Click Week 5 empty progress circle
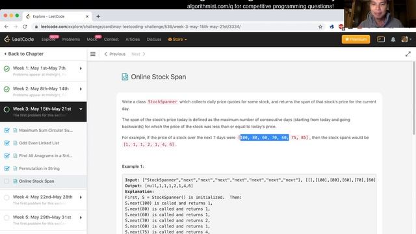416x234 pixels. 6,218
